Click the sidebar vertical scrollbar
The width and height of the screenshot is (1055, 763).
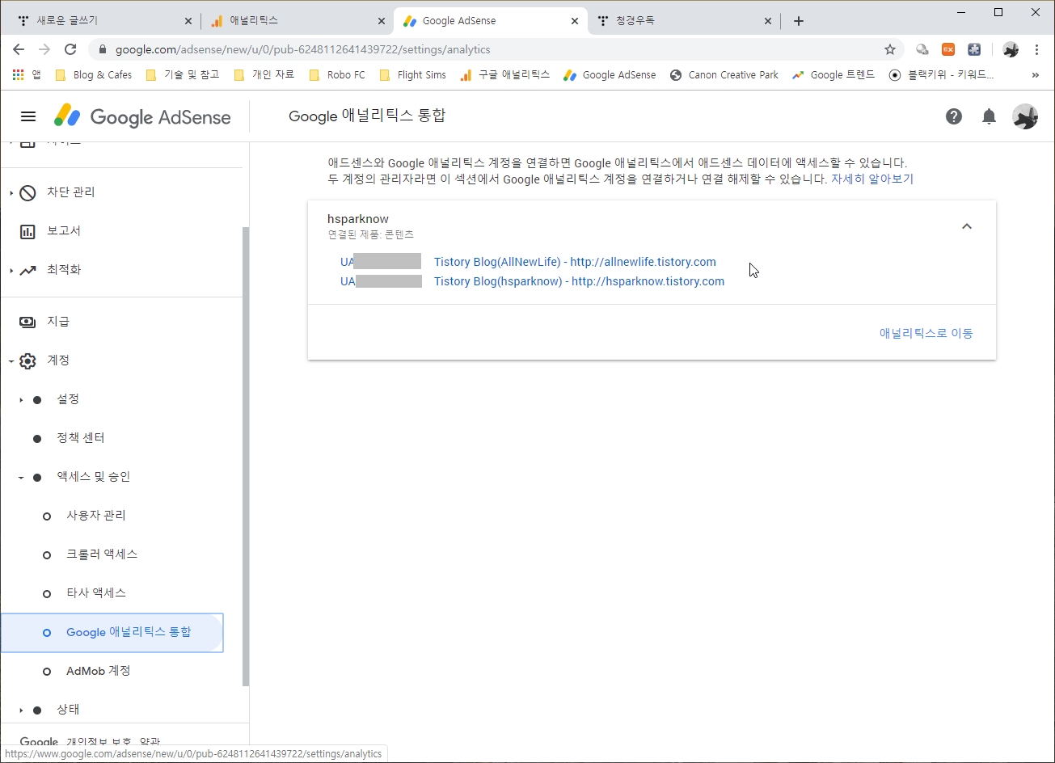tap(246, 457)
